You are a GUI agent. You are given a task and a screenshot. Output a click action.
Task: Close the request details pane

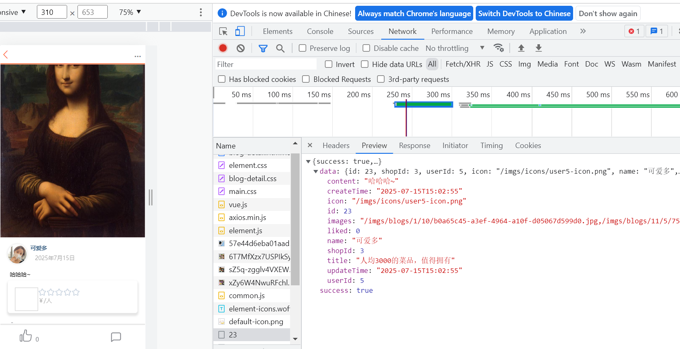[310, 145]
